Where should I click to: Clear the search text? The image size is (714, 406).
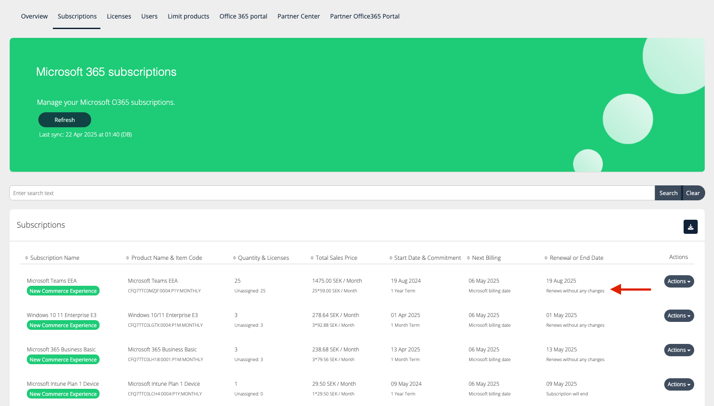pyautogui.click(x=693, y=193)
